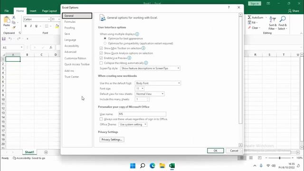Screen dimensions: 304x171
Task: Click the zoom slider handle in status bar
Action: coord(280,158)
